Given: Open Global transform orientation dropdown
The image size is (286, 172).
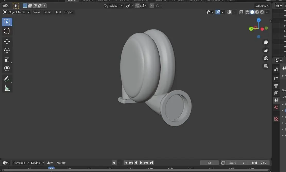Looking at the screenshot, I should click(114, 6).
